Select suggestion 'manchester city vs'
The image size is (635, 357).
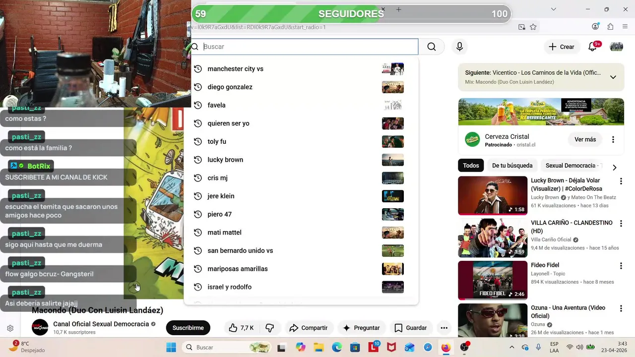tap(301, 69)
